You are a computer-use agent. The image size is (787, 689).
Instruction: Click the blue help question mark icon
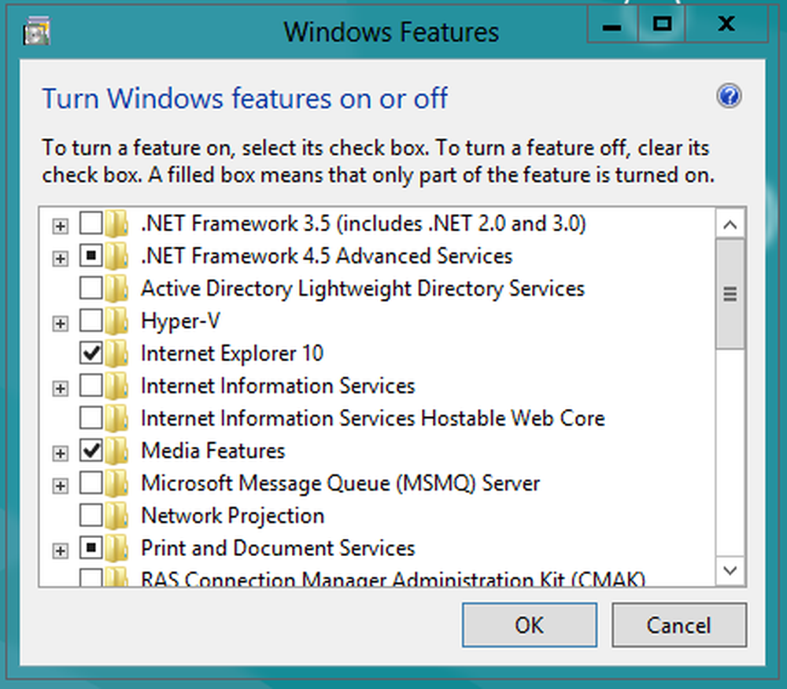tap(729, 97)
